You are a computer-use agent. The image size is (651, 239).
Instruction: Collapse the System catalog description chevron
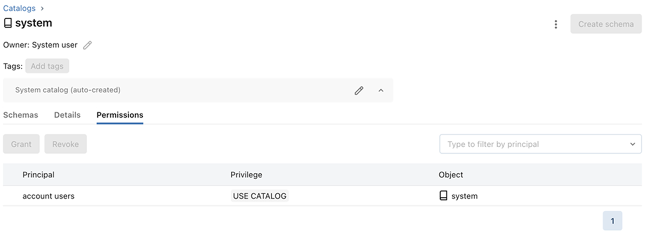click(x=381, y=90)
